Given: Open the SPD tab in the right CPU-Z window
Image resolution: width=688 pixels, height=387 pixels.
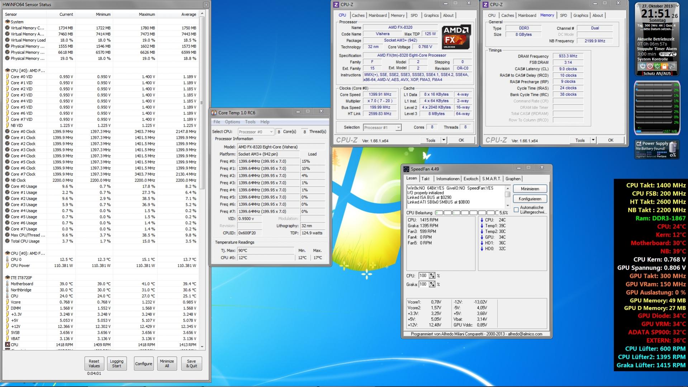Looking at the screenshot, I should click(x=564, y=15).
